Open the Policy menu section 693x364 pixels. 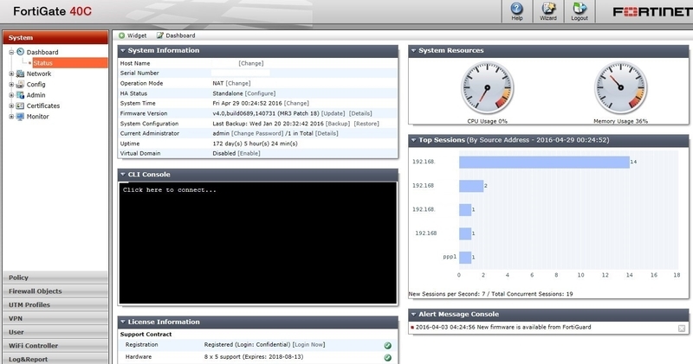55,278
